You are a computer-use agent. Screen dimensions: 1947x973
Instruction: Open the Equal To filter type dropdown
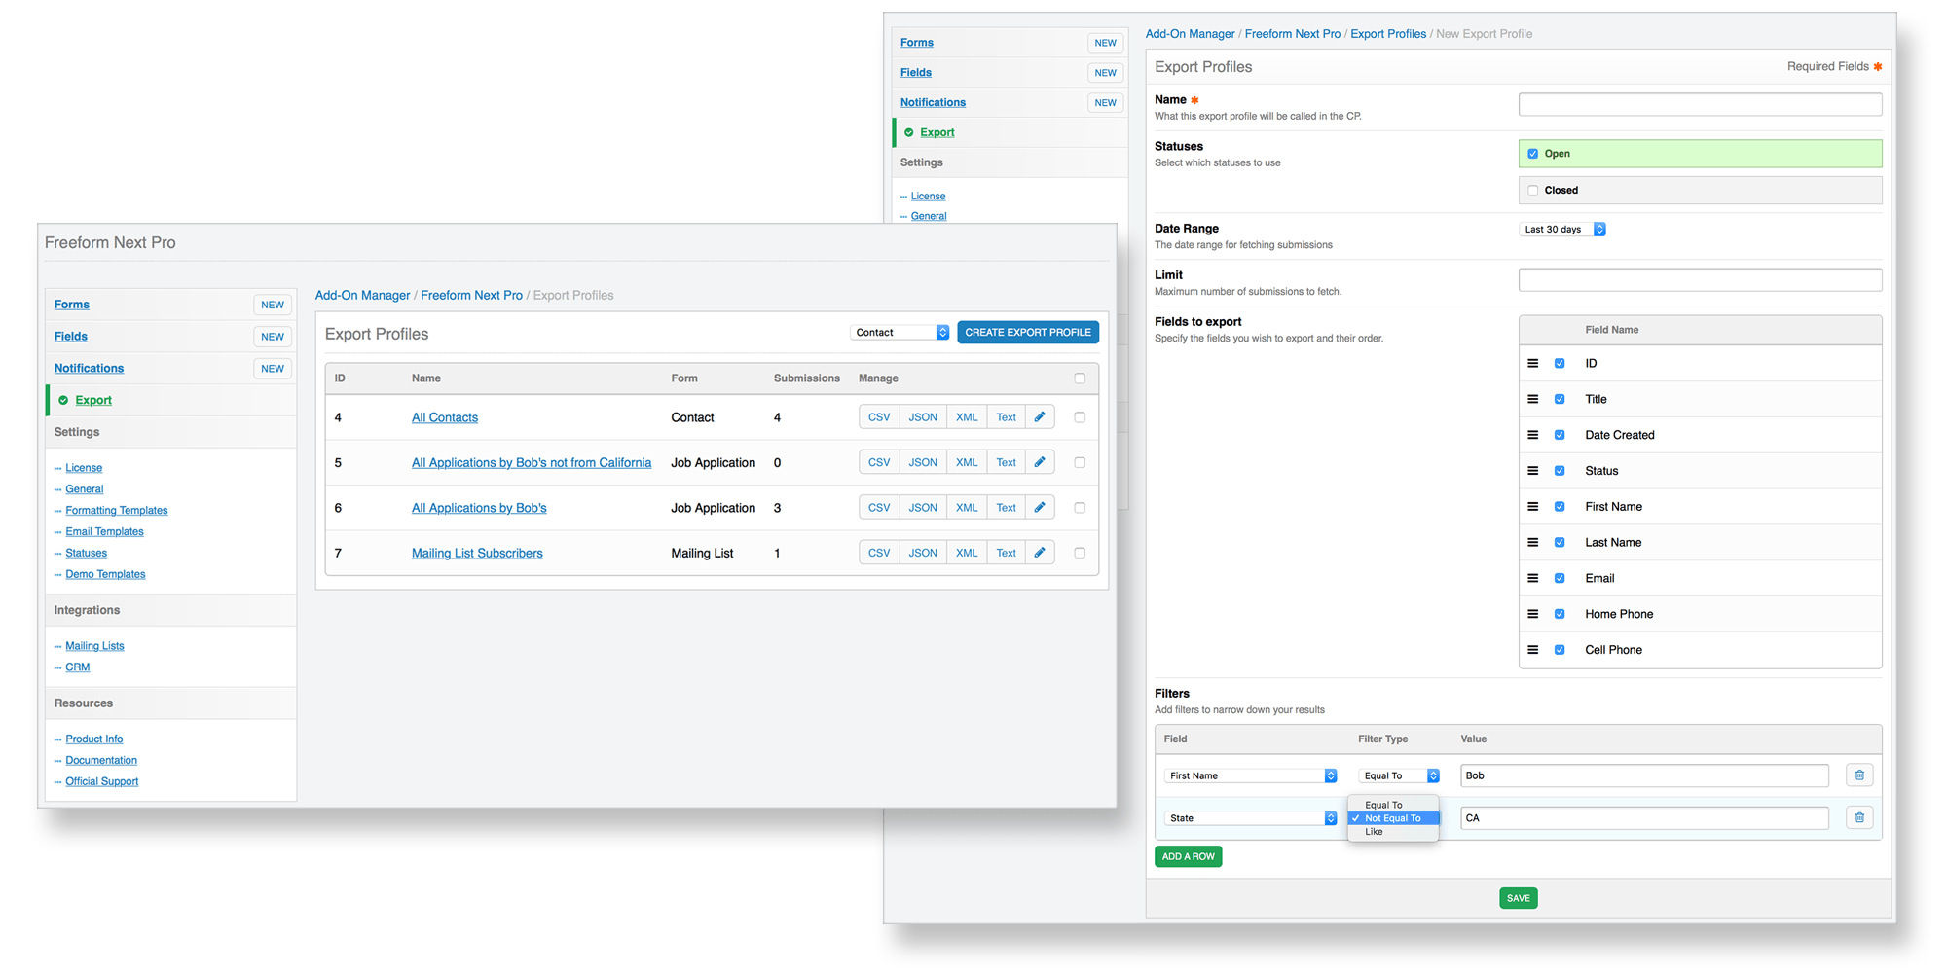point(1399,775)
